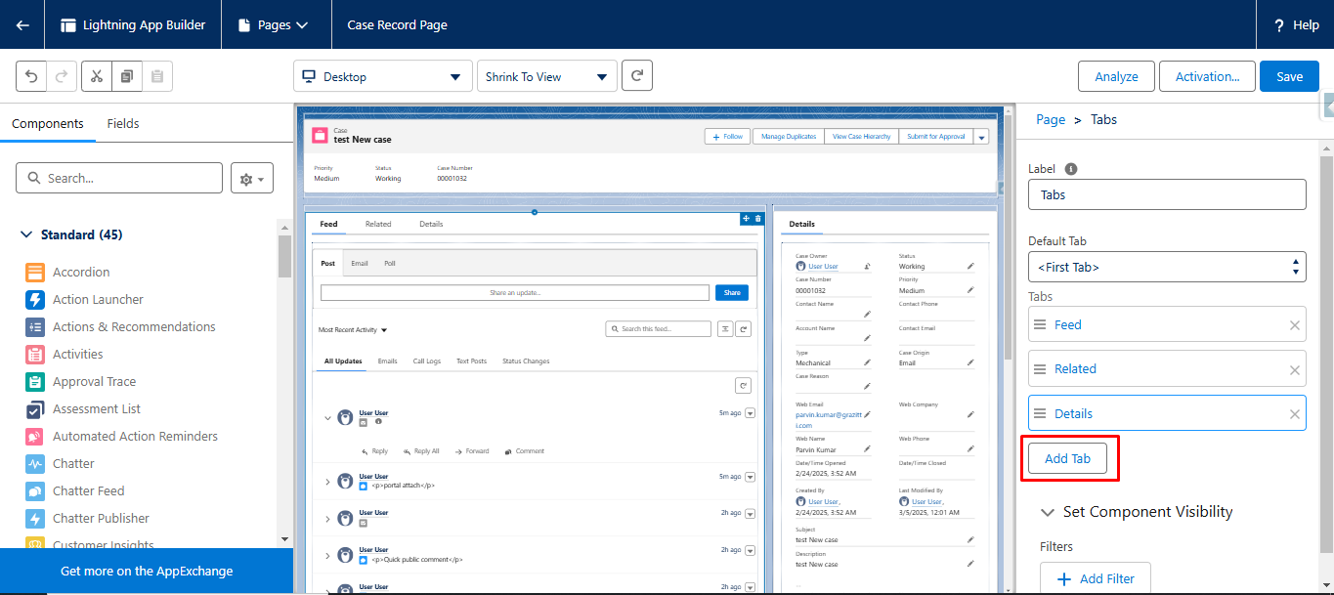
Task: Select the Activities component icon
Action: point(35,355)
